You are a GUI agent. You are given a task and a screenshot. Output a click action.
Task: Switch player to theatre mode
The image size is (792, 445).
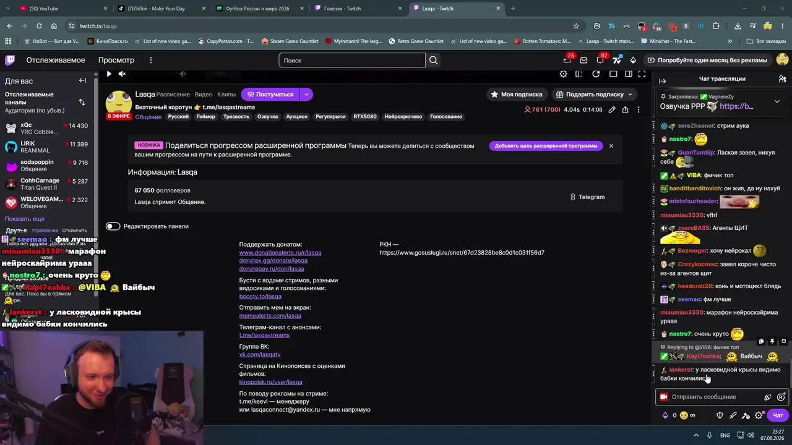click(628, 74)
